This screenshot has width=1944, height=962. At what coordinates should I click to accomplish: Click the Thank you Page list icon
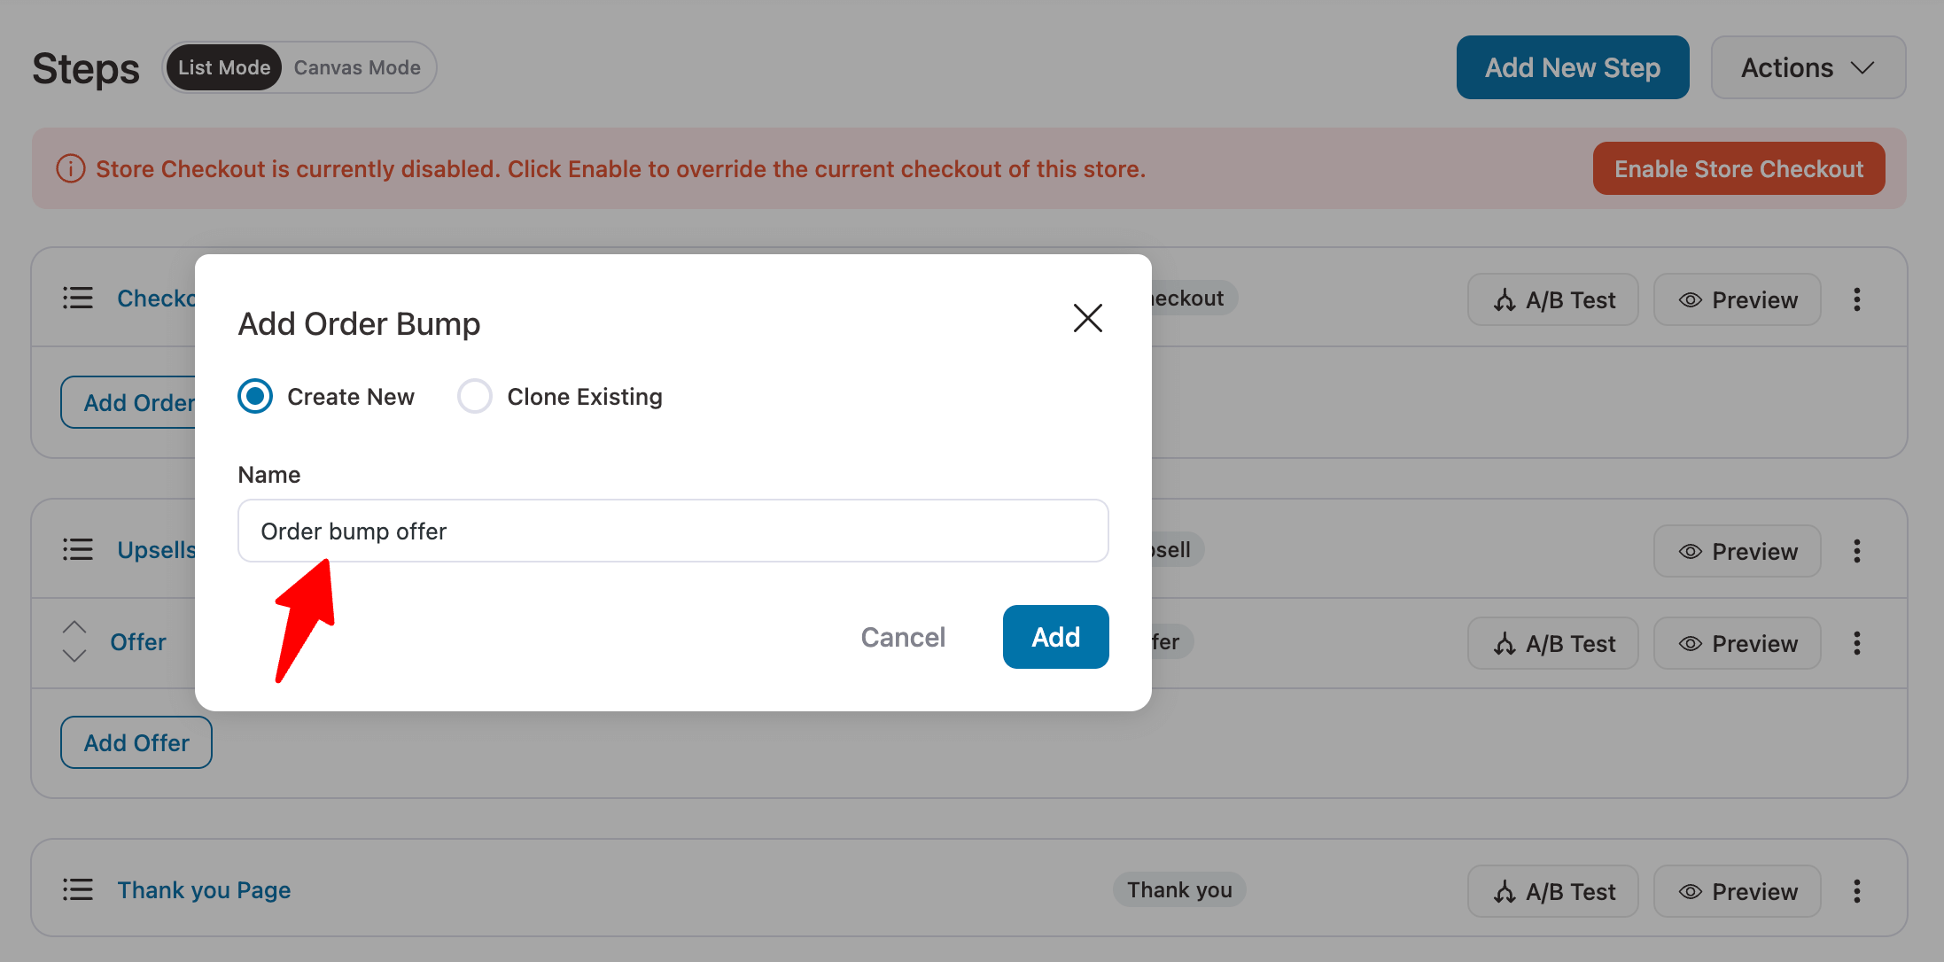(x=78, y=889)
